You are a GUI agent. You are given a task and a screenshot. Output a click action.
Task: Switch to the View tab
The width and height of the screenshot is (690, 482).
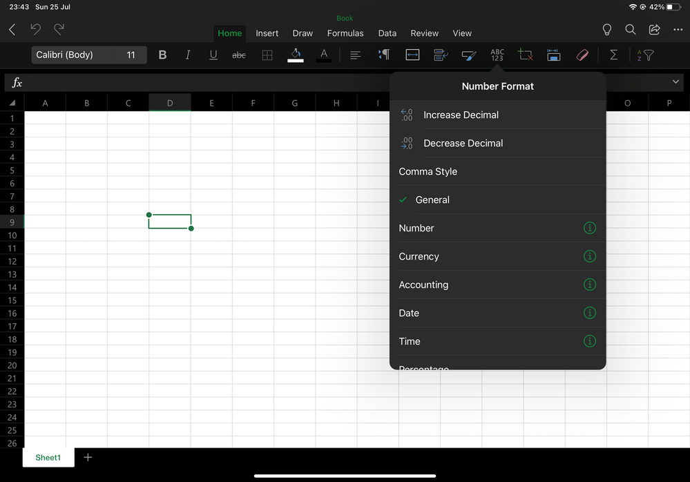click(462, 33)
